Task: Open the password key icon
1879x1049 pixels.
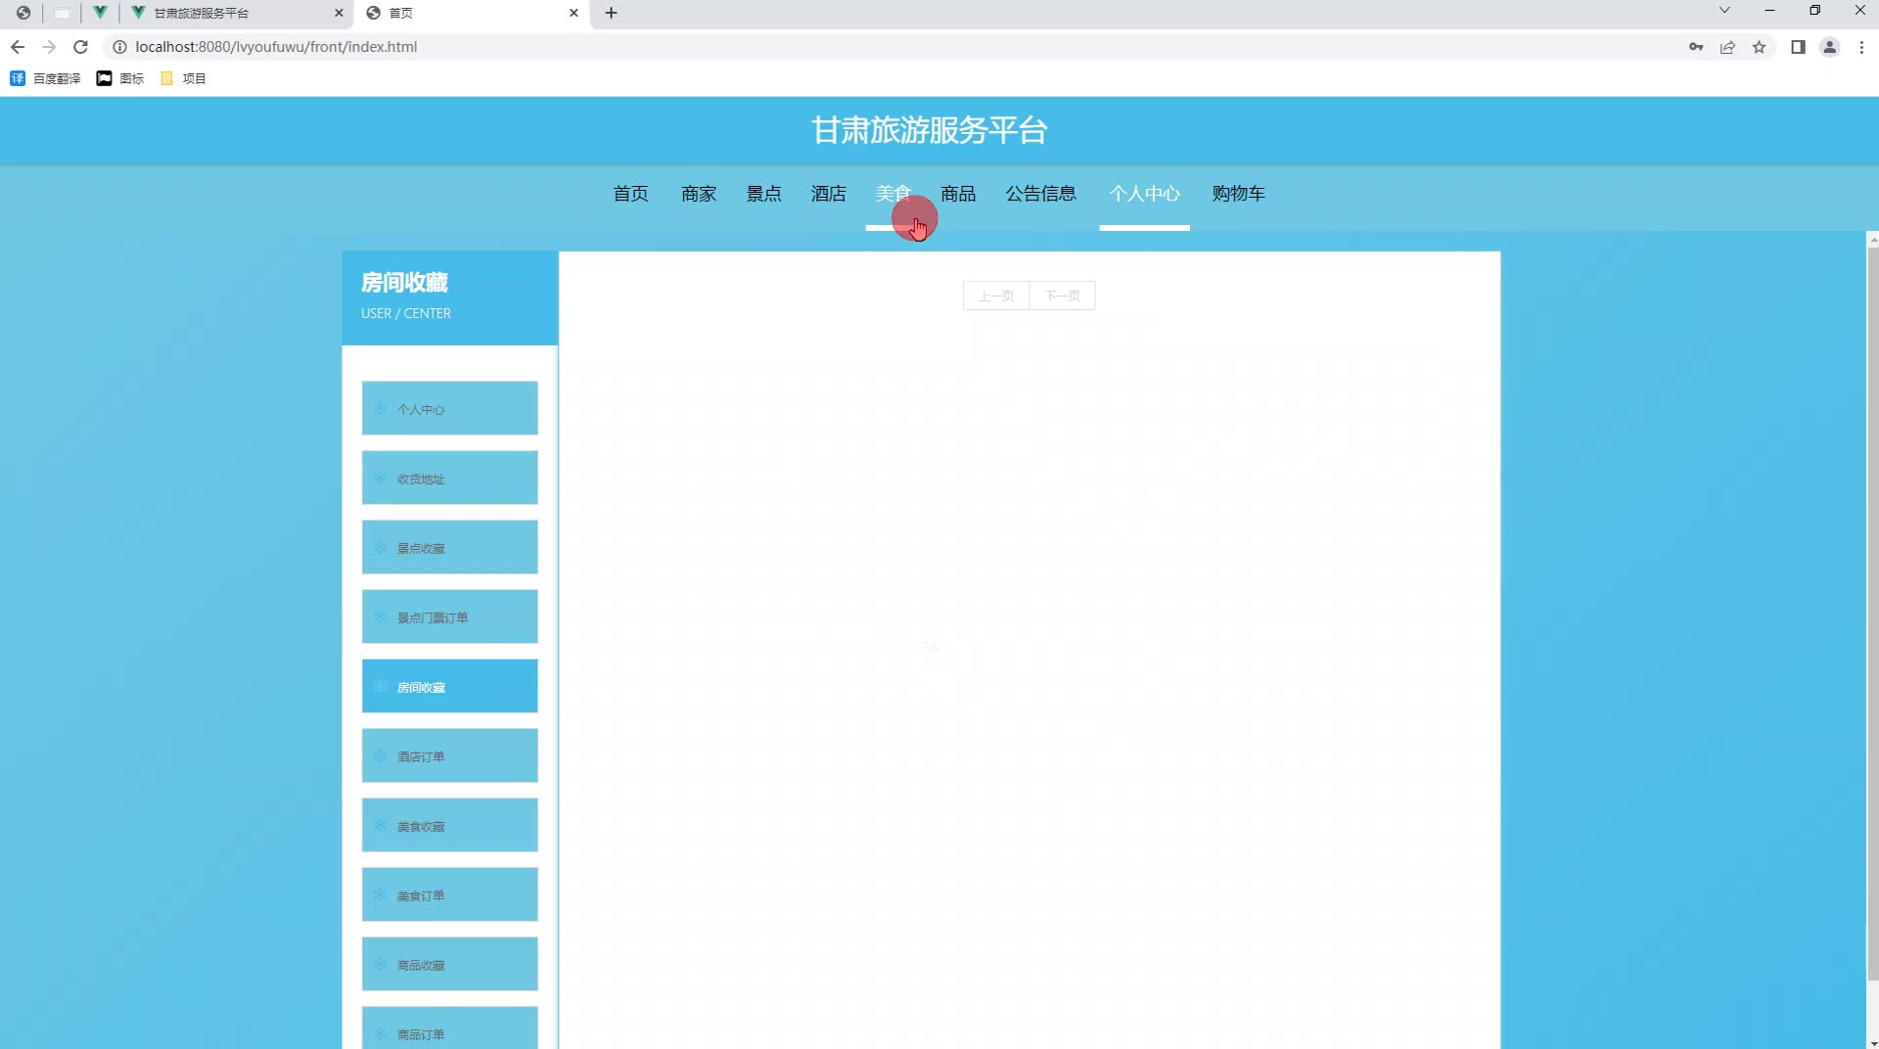Action: pyautogui.click(x=1696, y=47)
